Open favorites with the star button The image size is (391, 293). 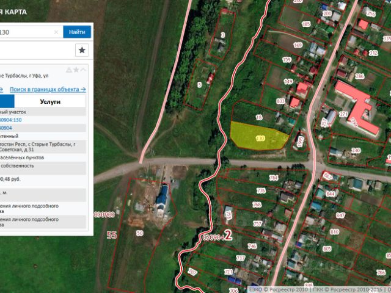pyautogui.click(x=82, y=50)
